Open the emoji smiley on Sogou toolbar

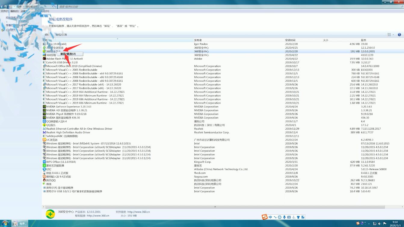coord(279,217)
